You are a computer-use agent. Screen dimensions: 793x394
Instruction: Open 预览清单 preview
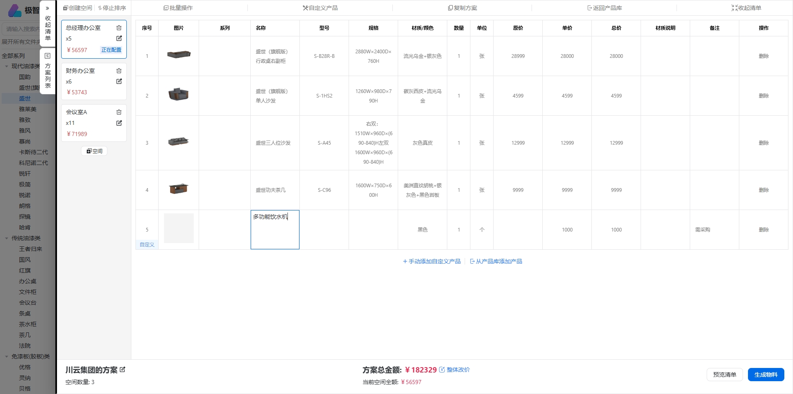(724, 375)
